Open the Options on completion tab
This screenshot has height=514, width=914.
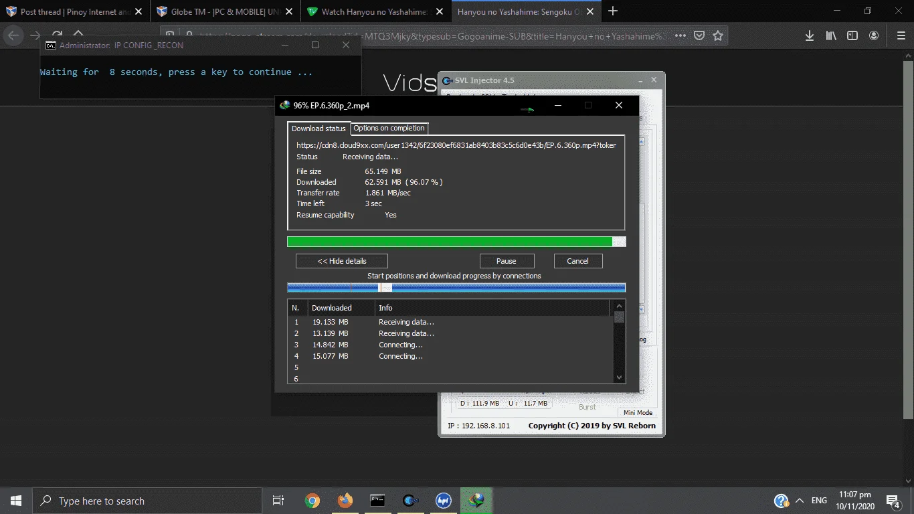tap(389, 128)
